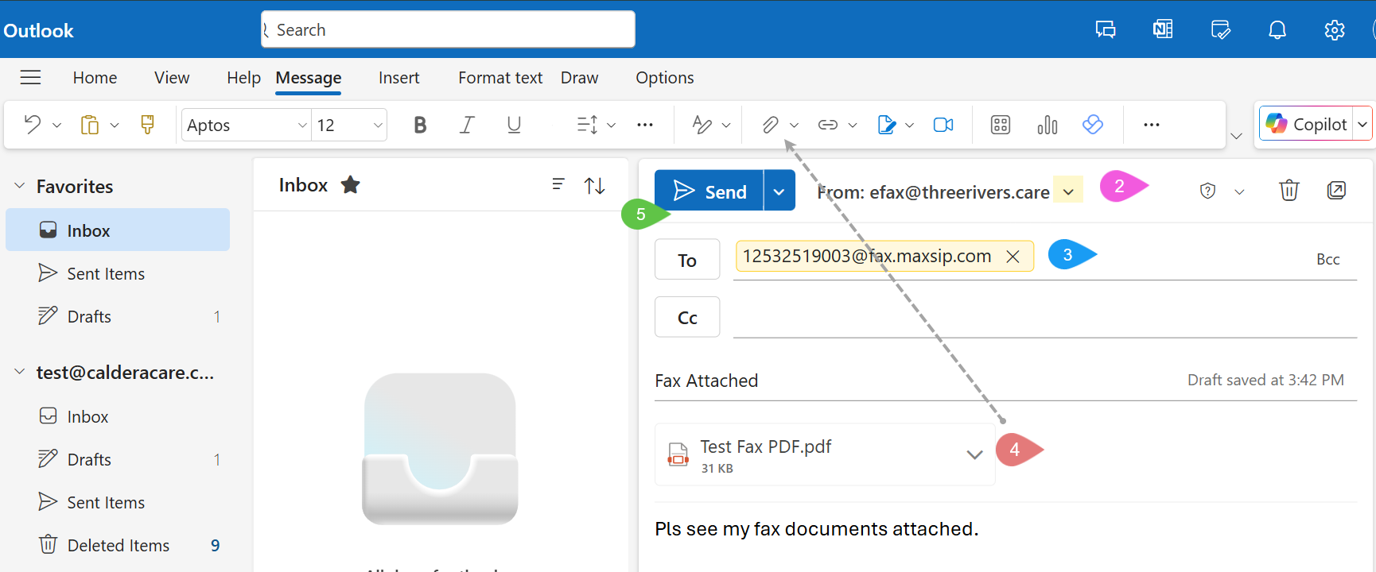This screenshot has width=1376, height=572.
Task: Click the Viva Engage loop icon
Action: 1093,125
